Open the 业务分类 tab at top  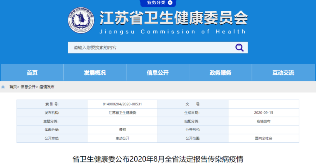tap(158, 3)
